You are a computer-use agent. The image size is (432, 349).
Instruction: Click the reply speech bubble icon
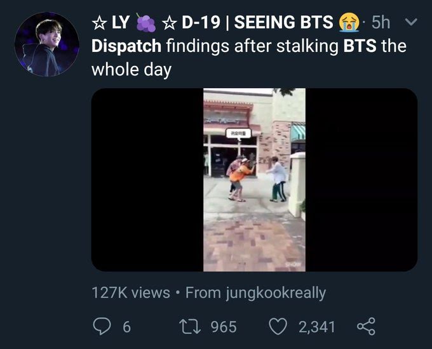[102, 327]
